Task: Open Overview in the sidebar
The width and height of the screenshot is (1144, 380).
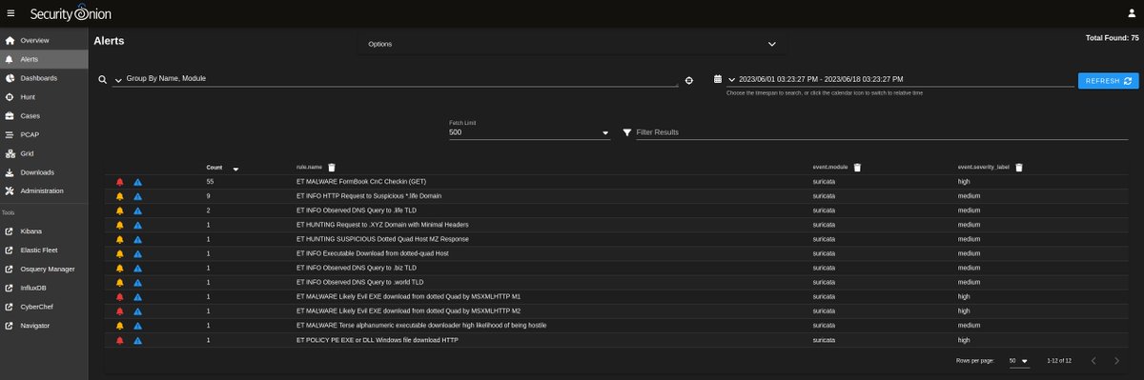Action: click(44, 41)
